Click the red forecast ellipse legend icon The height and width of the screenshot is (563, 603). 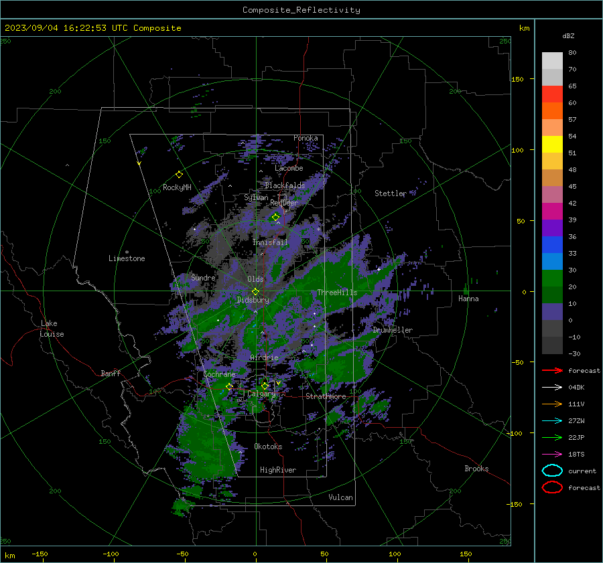(x=552, y=487)
